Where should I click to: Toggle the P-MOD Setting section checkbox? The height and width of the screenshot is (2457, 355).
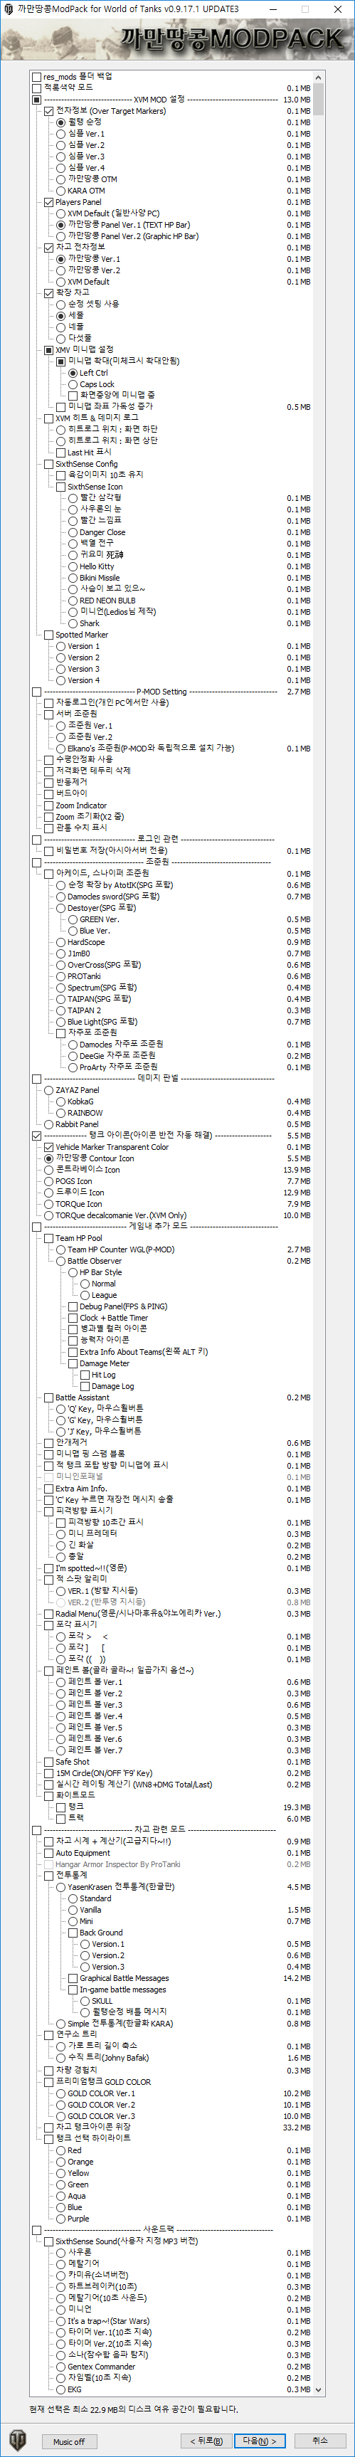36,692
